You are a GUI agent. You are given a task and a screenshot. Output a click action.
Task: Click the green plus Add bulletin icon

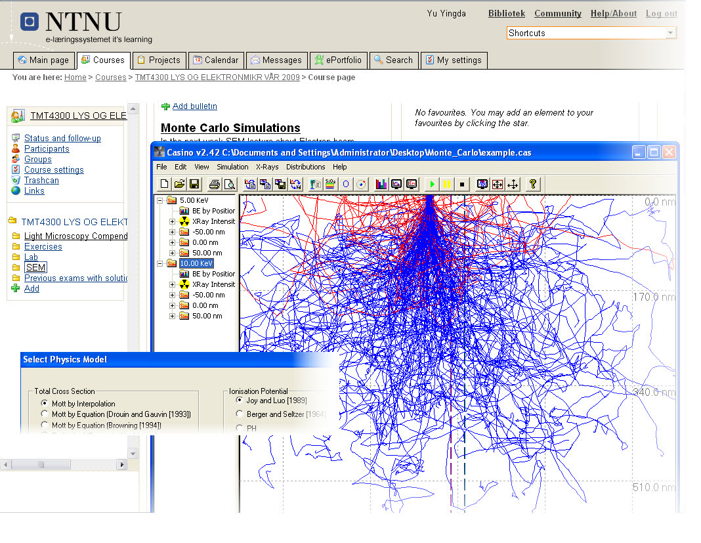[165, 106]
